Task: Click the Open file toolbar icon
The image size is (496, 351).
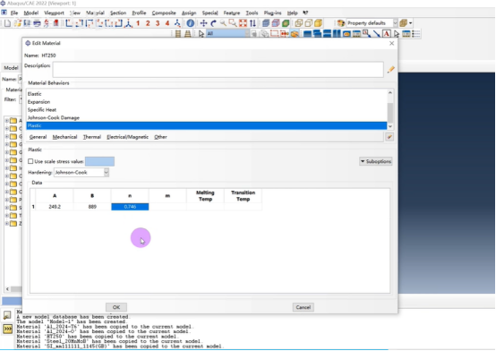Action: tap(17, 23)
